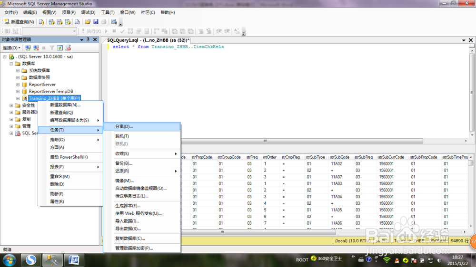Expand the ReportServerTempDB database node
476x267 pixels.
(x=18, y=92)
